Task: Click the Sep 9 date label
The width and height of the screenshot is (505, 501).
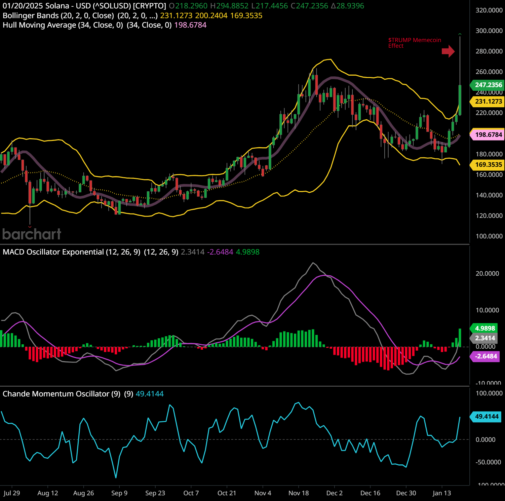Action: click(x=119, y=493)
